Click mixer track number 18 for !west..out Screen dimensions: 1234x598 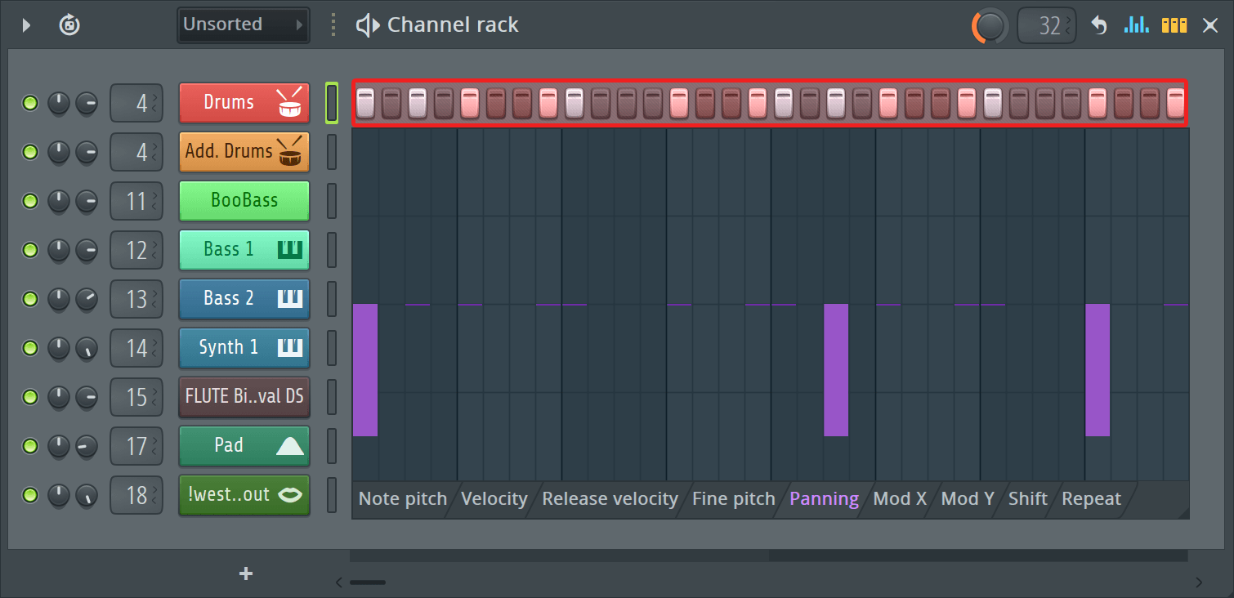[136, 496]
